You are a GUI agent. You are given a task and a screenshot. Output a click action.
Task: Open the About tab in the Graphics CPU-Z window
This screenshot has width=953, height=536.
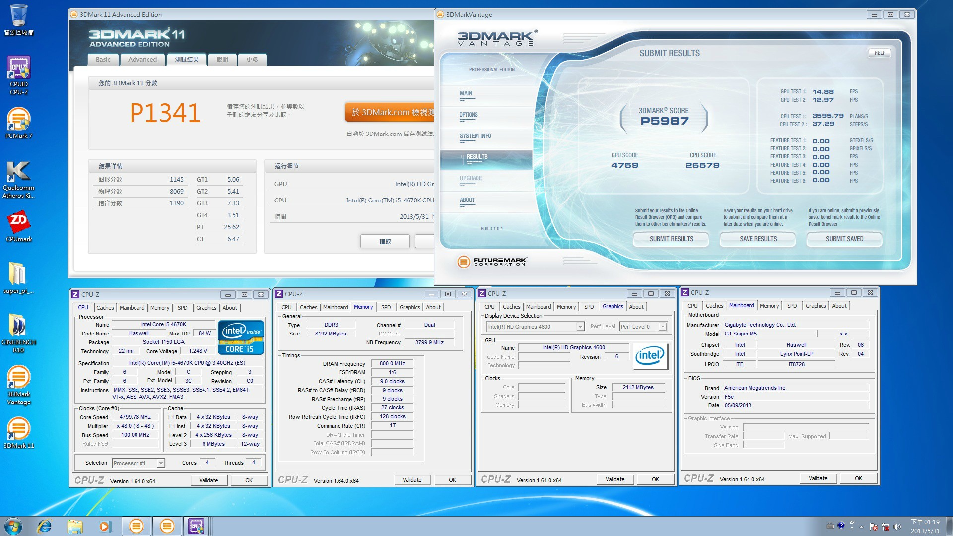636,307
